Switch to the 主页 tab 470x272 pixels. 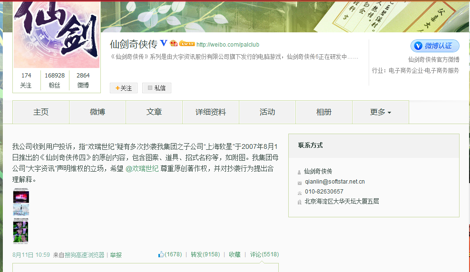[41, 112]
